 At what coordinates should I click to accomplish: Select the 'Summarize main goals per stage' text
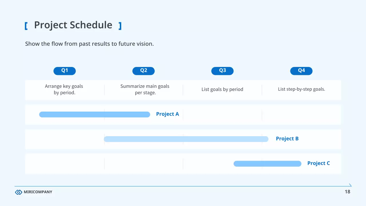pyautogui.click(x=145, y=89)
